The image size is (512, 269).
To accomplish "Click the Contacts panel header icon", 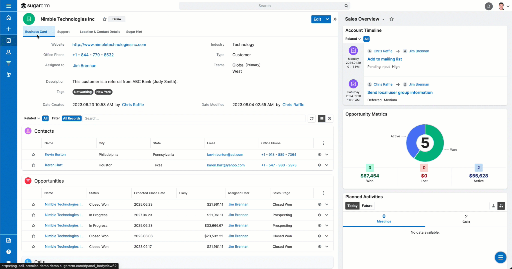I will point(28,131).
